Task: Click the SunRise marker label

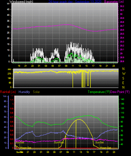Action: point(59,143)
